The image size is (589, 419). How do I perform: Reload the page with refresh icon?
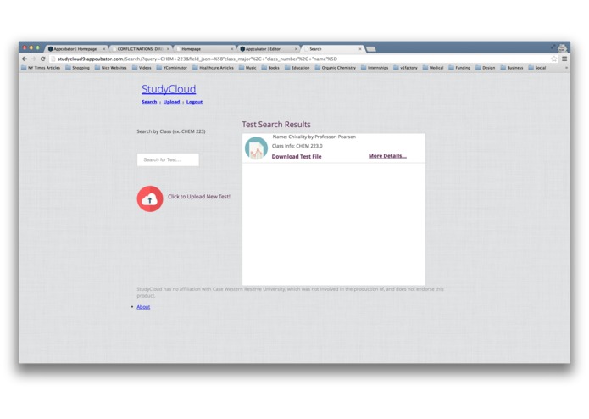[43, 59]
